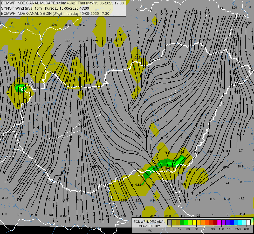Click the cyan legend swatch
Image resolution: width=254 pixels, height=234 pixels.
click(240, 222)
